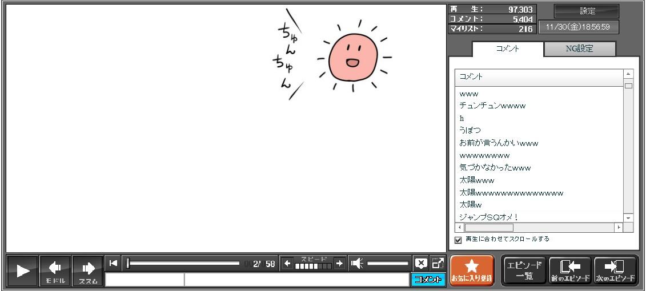This screenshot has height=291, width=646.
Task: Toggle auto-scroll with playback checkbox
Action: click(458, 240)
